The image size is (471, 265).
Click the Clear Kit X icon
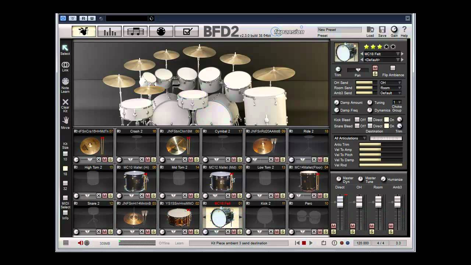coord(65,102)
